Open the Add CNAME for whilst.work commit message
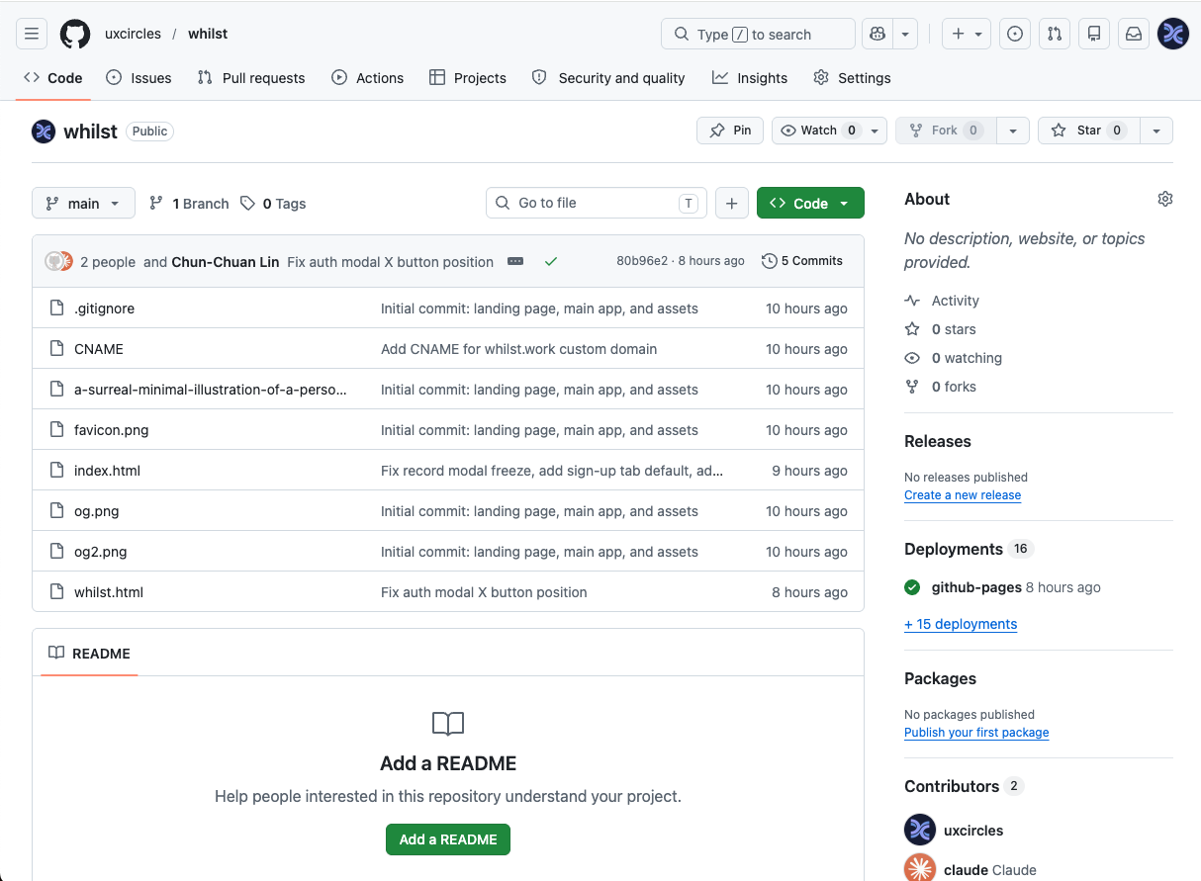This screenshot has height=881, width=1201. 518,349
